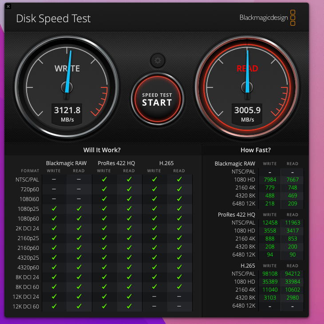The height and width of the screenshot is (324, 324).
Task: Click the H.265 section heading in How Fast
Action: [x=248, y=266]
